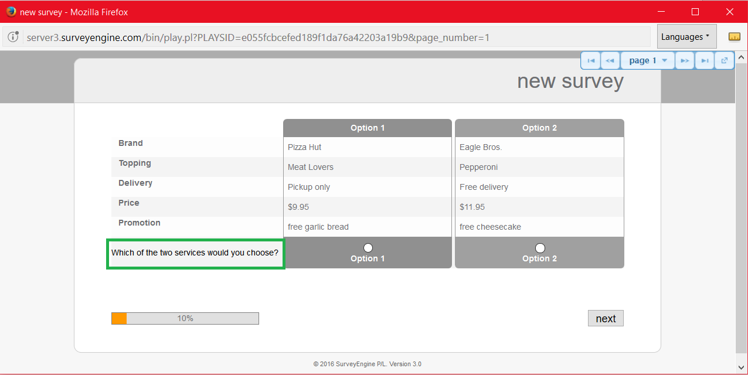Click the 10% survey progress bar
The height and width of the screenshot is (375, 748).
185,318
